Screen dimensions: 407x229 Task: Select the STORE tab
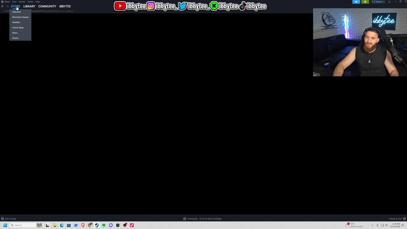[x=15, y=6]
